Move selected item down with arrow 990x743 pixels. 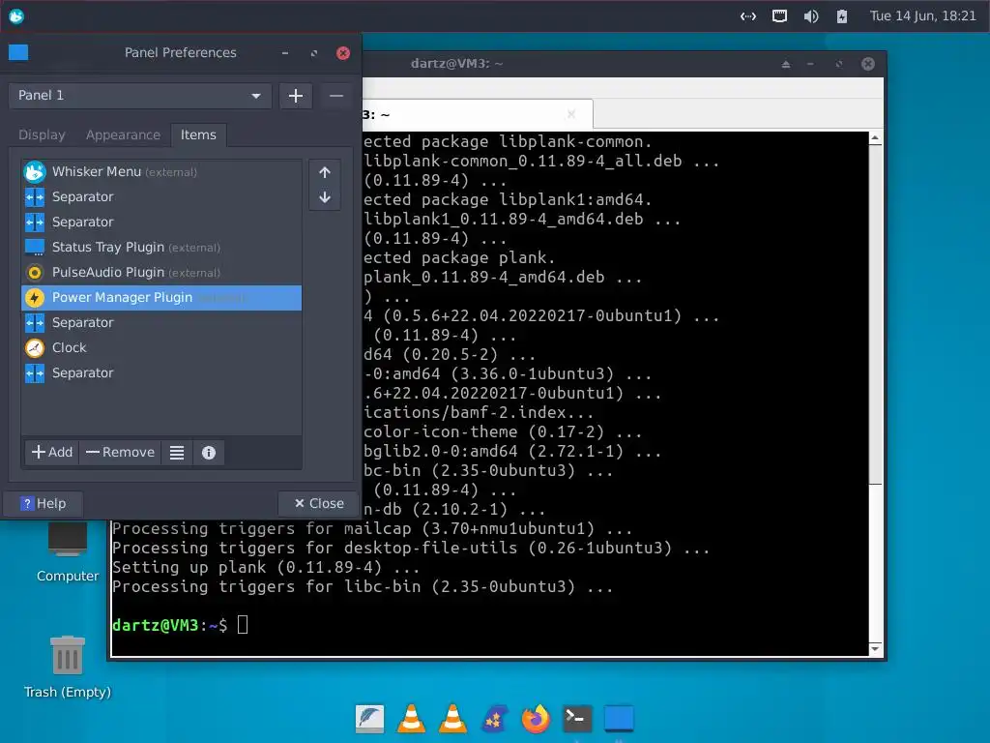325,197
